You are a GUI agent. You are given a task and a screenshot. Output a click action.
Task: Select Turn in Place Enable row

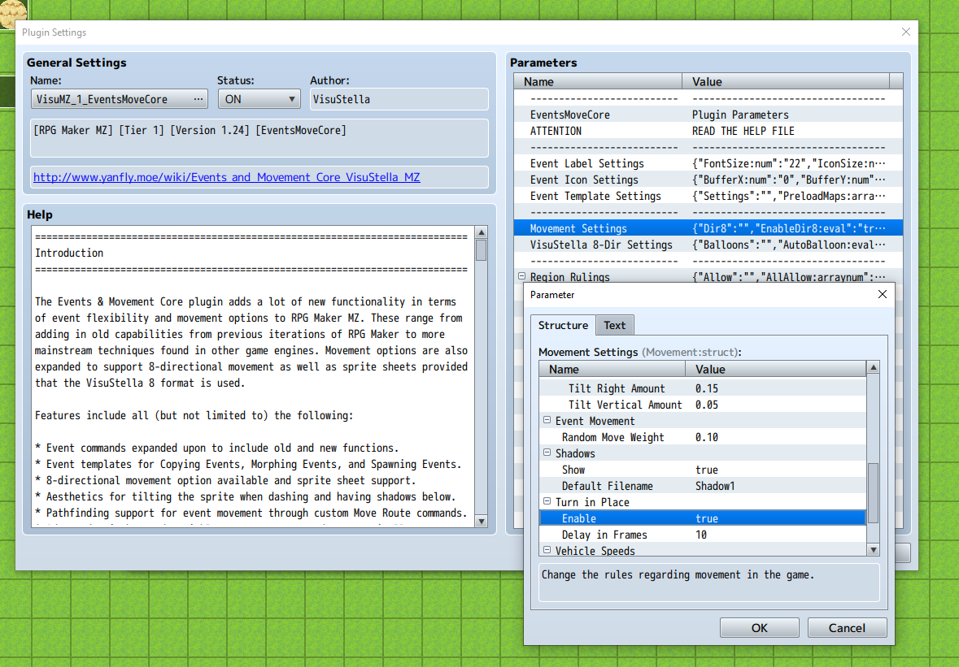click(703, 518)
